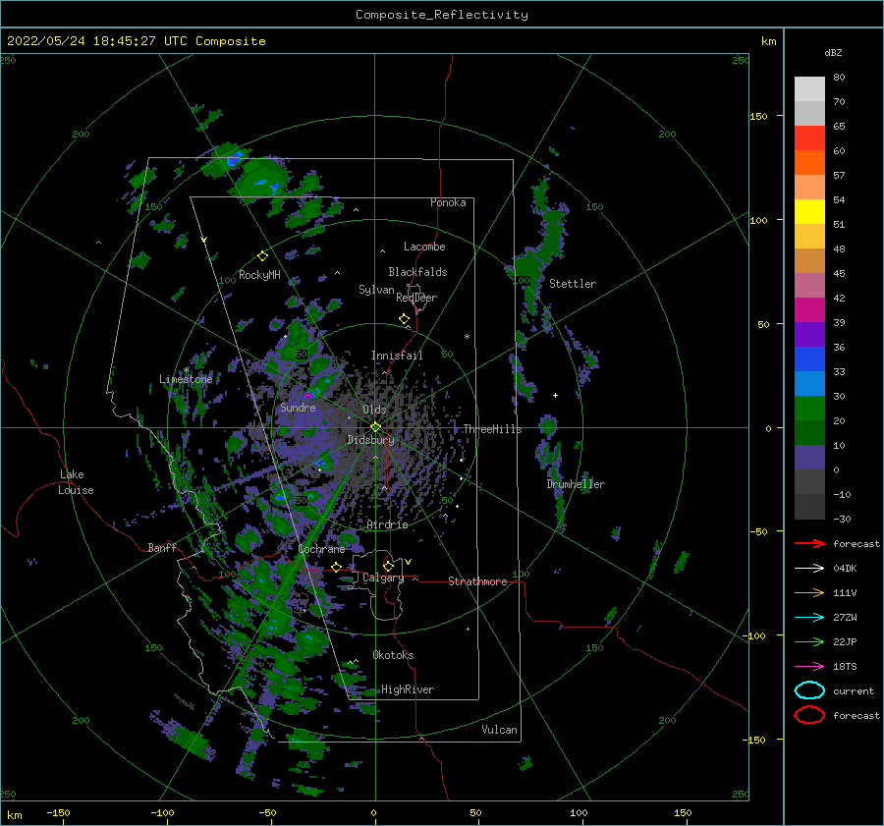Image resolution: width=884 pixels, height=826 pixels.
Task: Click the Didsbury label
Action: 371,440
